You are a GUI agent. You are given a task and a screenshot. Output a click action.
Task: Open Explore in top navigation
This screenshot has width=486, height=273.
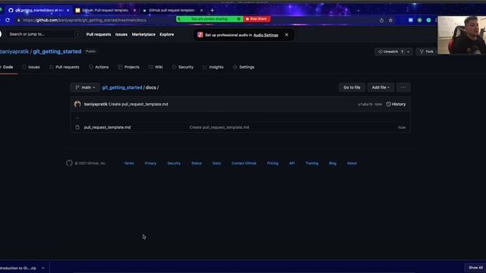[x=167, y=34]
